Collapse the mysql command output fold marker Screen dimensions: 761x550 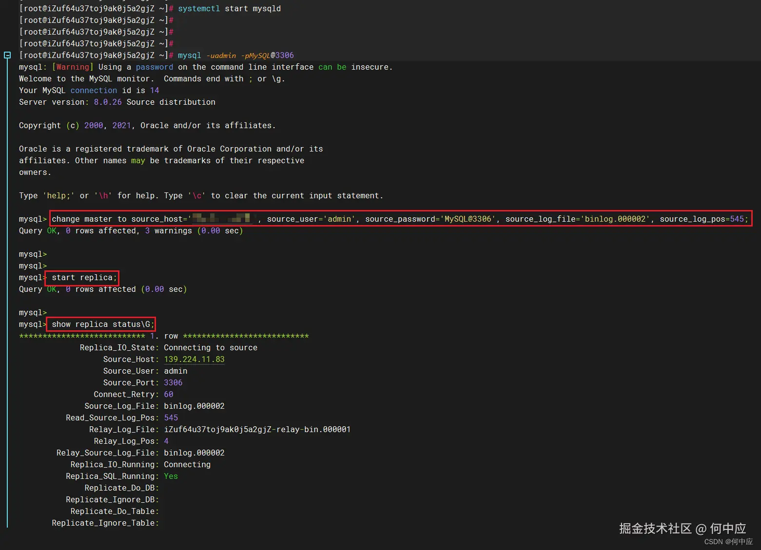[7, 55]
